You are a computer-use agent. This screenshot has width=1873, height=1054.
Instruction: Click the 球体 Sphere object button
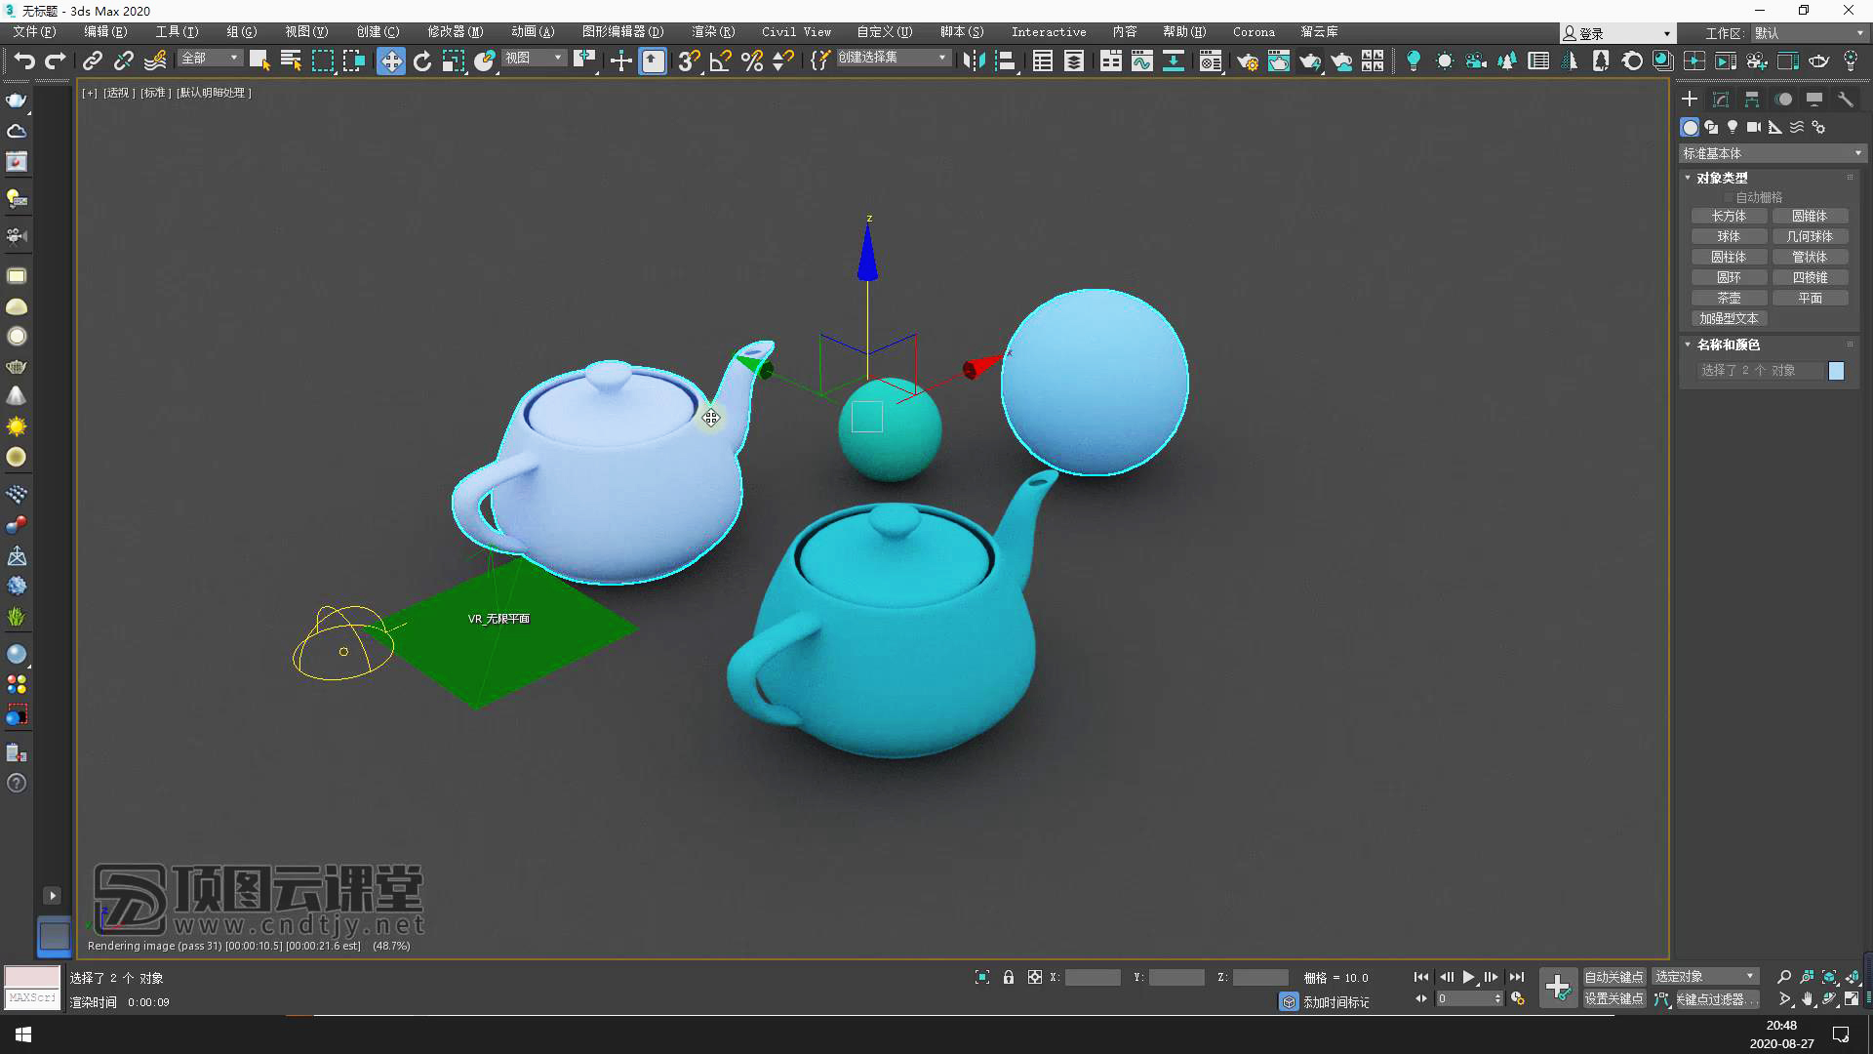pos(1729,236)
